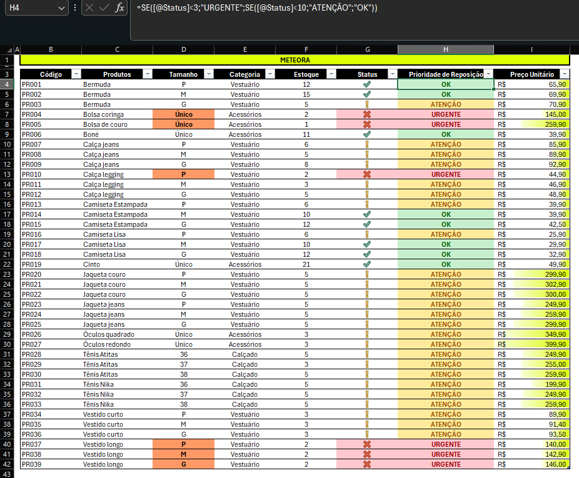Open the Categoria column filter dropdown
Screen dimensions: 579x478
pos(270,74)
